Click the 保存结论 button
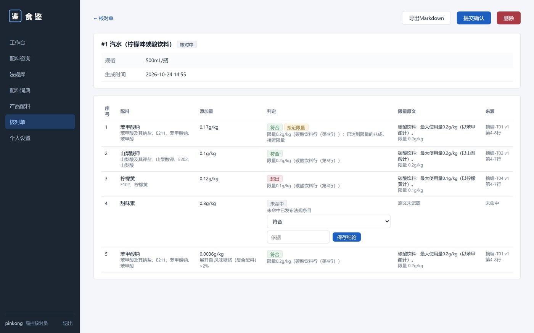The image size is (534, 333). click(347, 237)
